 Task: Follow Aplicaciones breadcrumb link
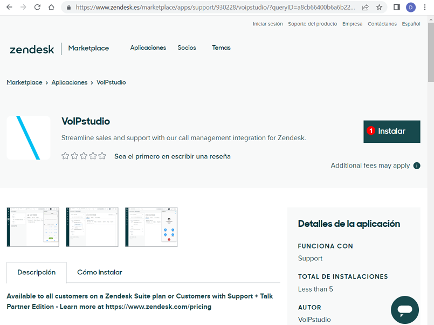[x=69, y=82]
